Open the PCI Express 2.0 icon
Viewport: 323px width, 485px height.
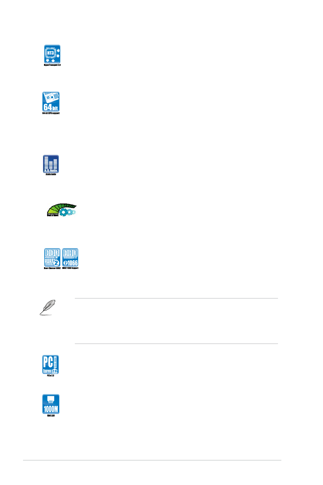(50, 364)
